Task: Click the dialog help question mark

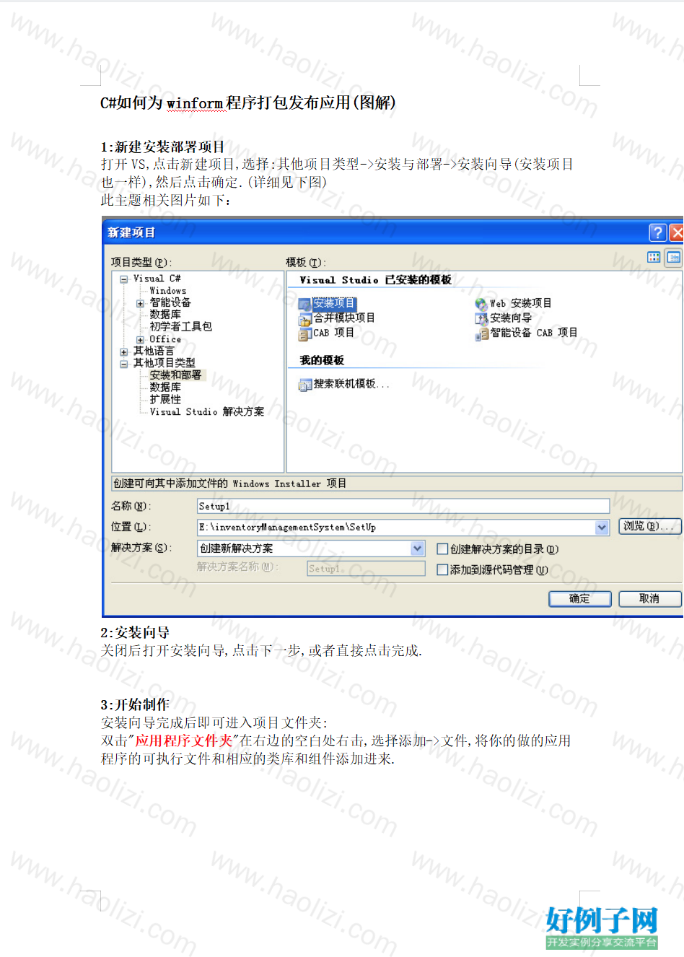Action: (657, 232)
